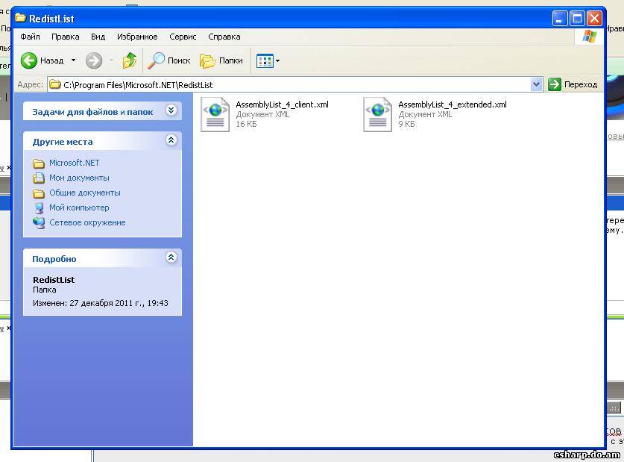Open the Назад history dropdown arrow
Viewport: 624px width, 462px height.
coord(73,60)
